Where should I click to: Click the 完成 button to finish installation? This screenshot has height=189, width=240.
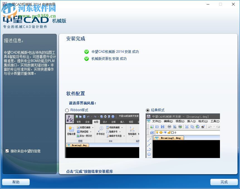tap(224, 182)
